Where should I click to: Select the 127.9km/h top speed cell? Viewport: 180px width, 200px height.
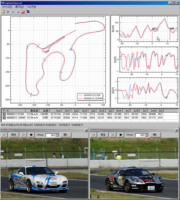(33, 114)
